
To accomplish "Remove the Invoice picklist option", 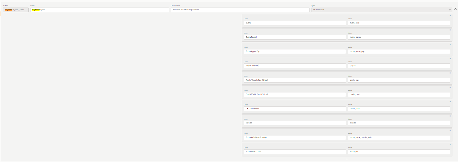I will (450, 116).
